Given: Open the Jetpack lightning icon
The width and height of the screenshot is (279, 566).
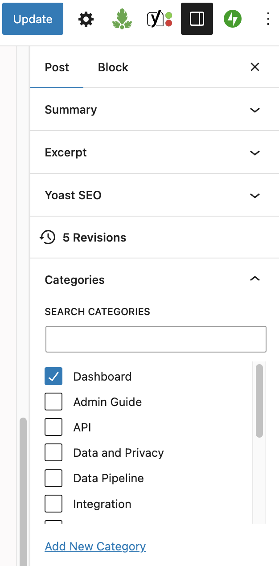Looking at the screenshot, I should 233,19.
